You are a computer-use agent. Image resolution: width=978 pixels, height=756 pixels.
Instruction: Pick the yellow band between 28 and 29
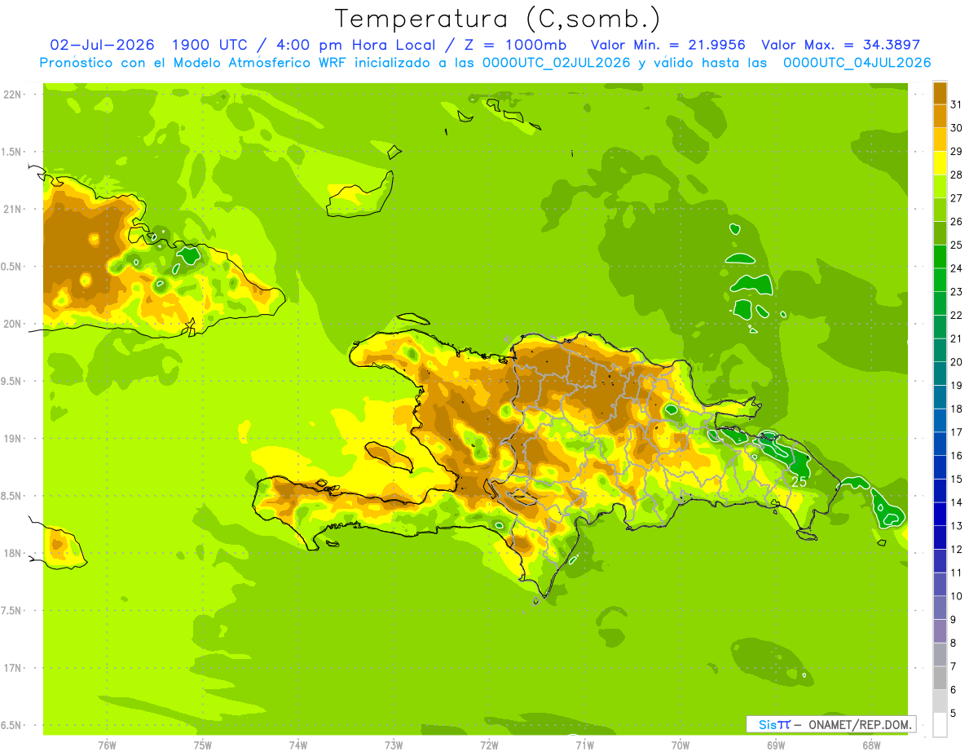coord(940,163)
